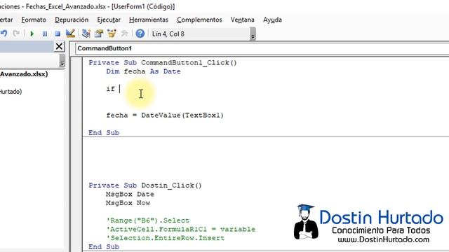Viewport: 449px width, 252px height.
Task: Click the line 'fecha = DateValue(TextBox1)'
Action: pos(165,115)
